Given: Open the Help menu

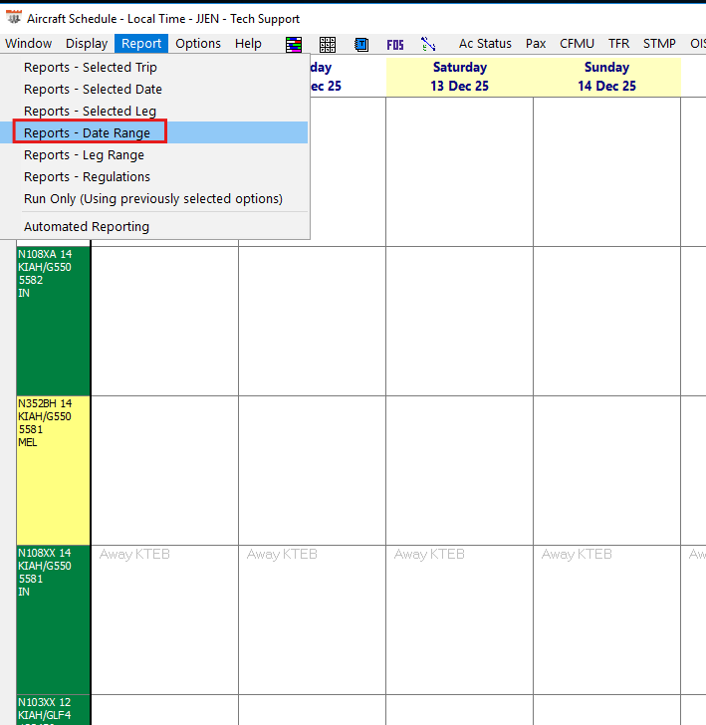Looking at the screenshot, I should 248,43.
